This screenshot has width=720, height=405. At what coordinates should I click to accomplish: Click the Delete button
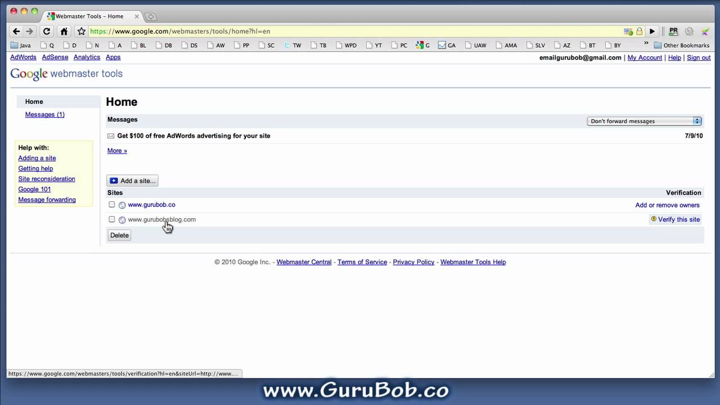coord(119,235)
